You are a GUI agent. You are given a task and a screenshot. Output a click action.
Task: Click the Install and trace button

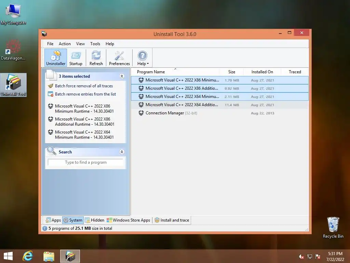[x=172, y=220]
